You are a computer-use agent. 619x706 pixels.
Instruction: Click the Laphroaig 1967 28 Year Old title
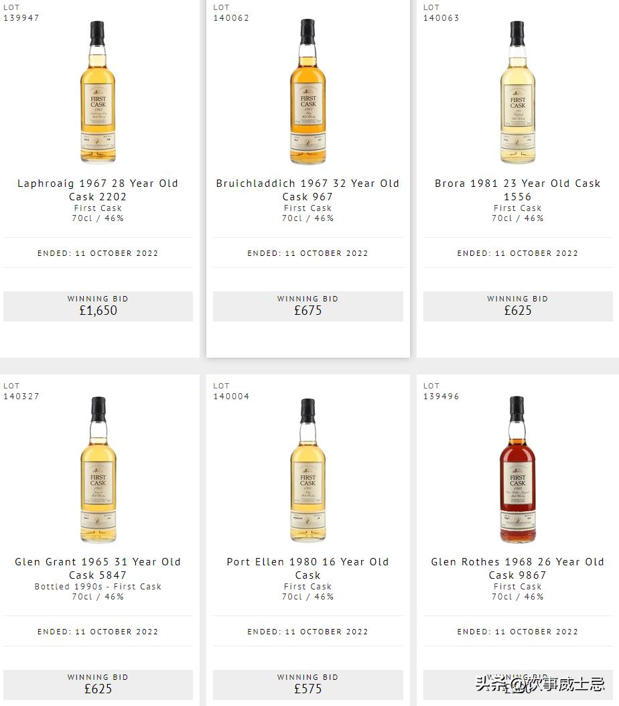point(98,190)
